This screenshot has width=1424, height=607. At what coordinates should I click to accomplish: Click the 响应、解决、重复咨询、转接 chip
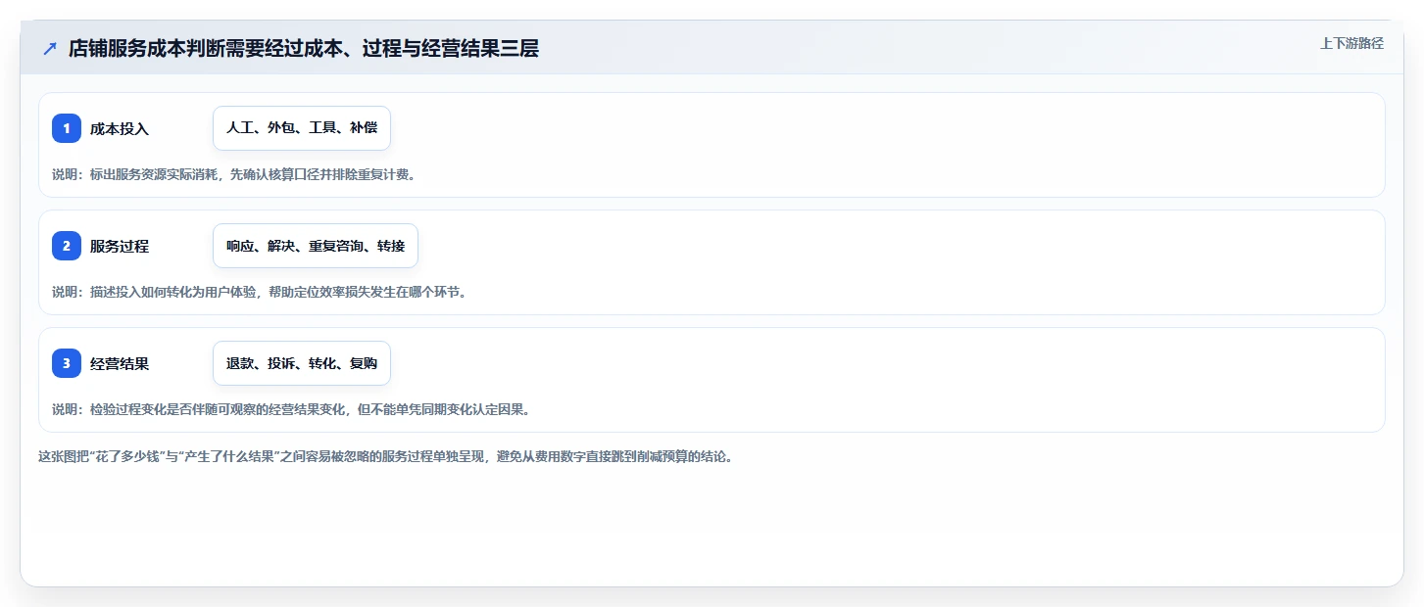(316, 246)
